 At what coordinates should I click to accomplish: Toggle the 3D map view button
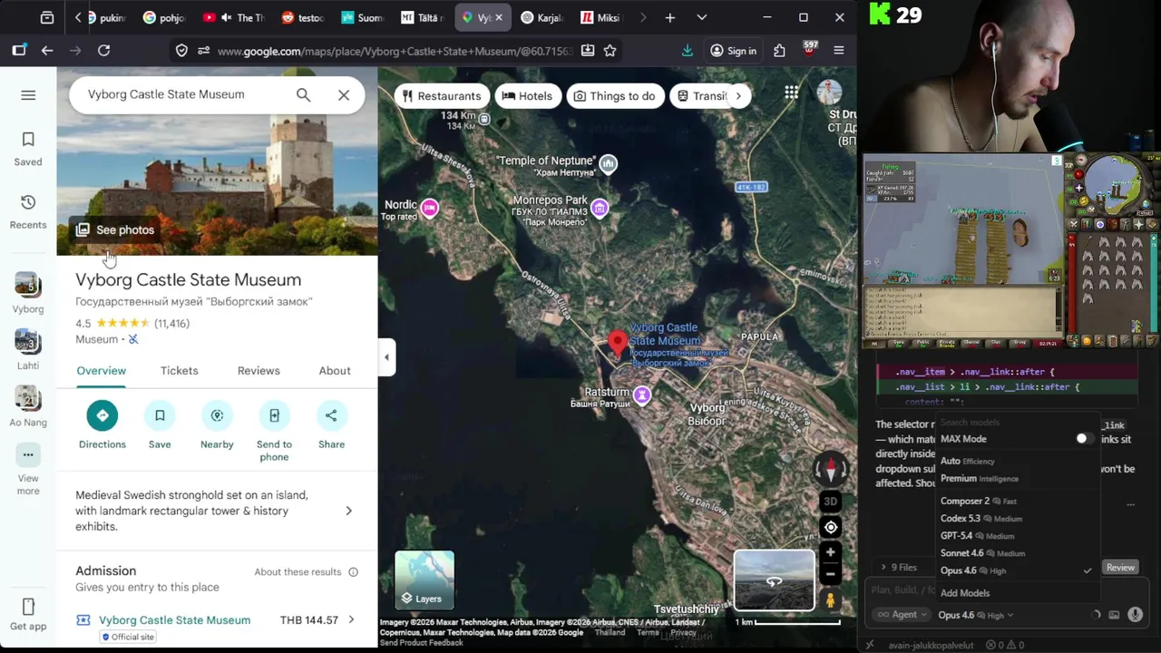pos(830,502)
